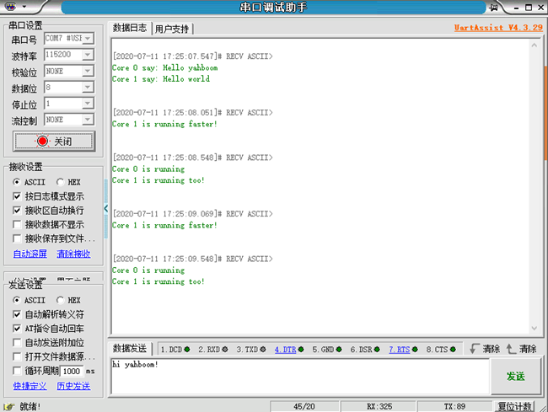Click the status bar ready icon

9,406
